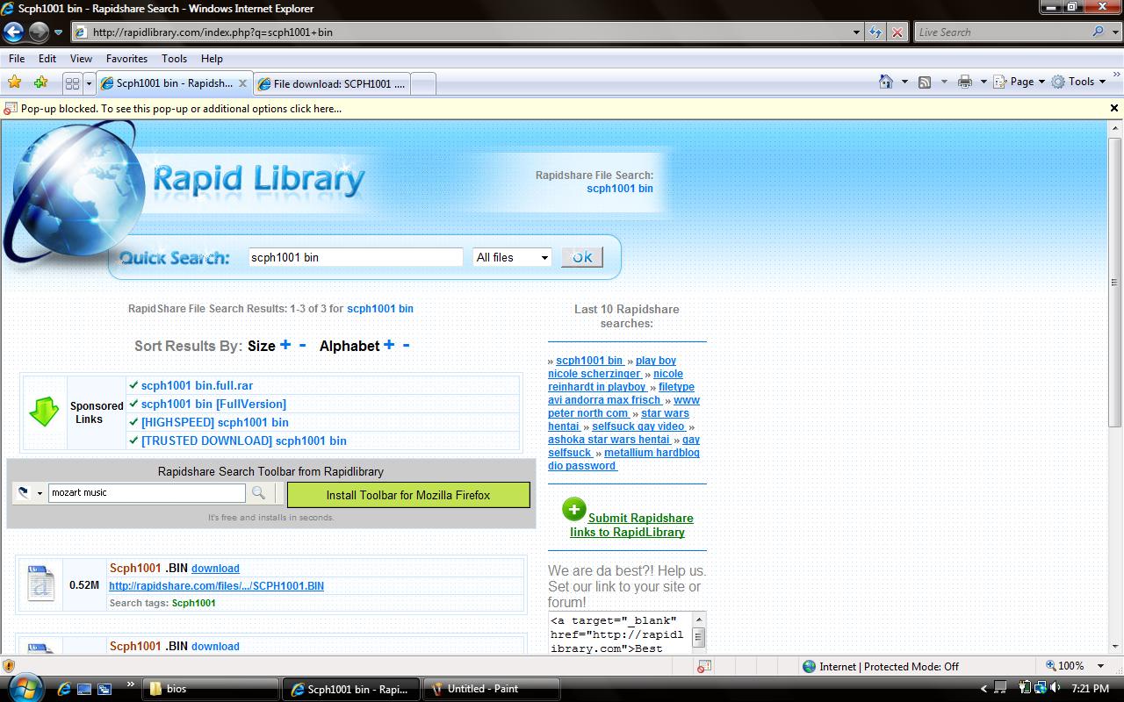Click the green plus Submit Rapidshare icon
The image size is (1124, 702).
(x=574, y=509)
